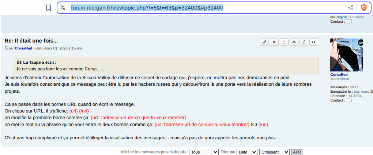Expand the "Tous" message period dropdown
This screenshot has height=155, width=373.
[x=204, y=152]
